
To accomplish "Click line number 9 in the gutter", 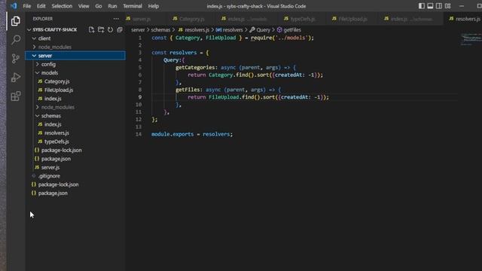I will [140, 97].
